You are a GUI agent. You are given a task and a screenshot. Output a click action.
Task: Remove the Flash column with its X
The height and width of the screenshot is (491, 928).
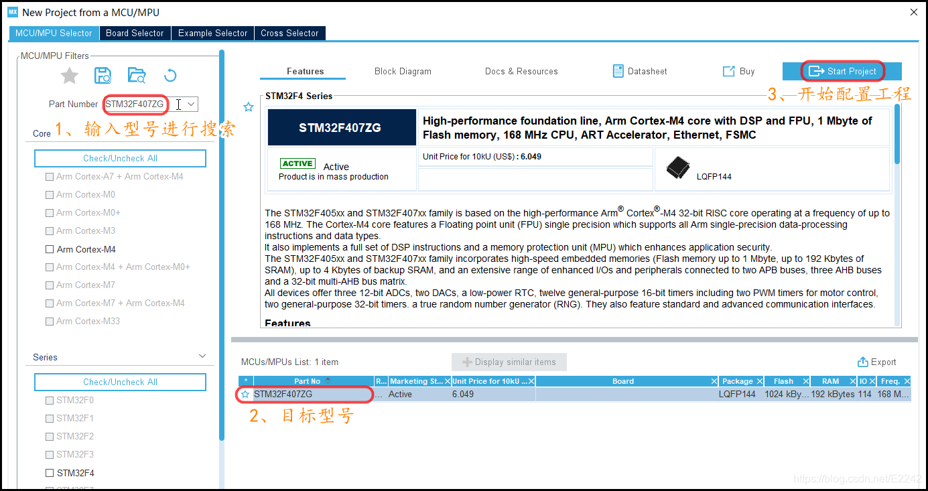805,381
